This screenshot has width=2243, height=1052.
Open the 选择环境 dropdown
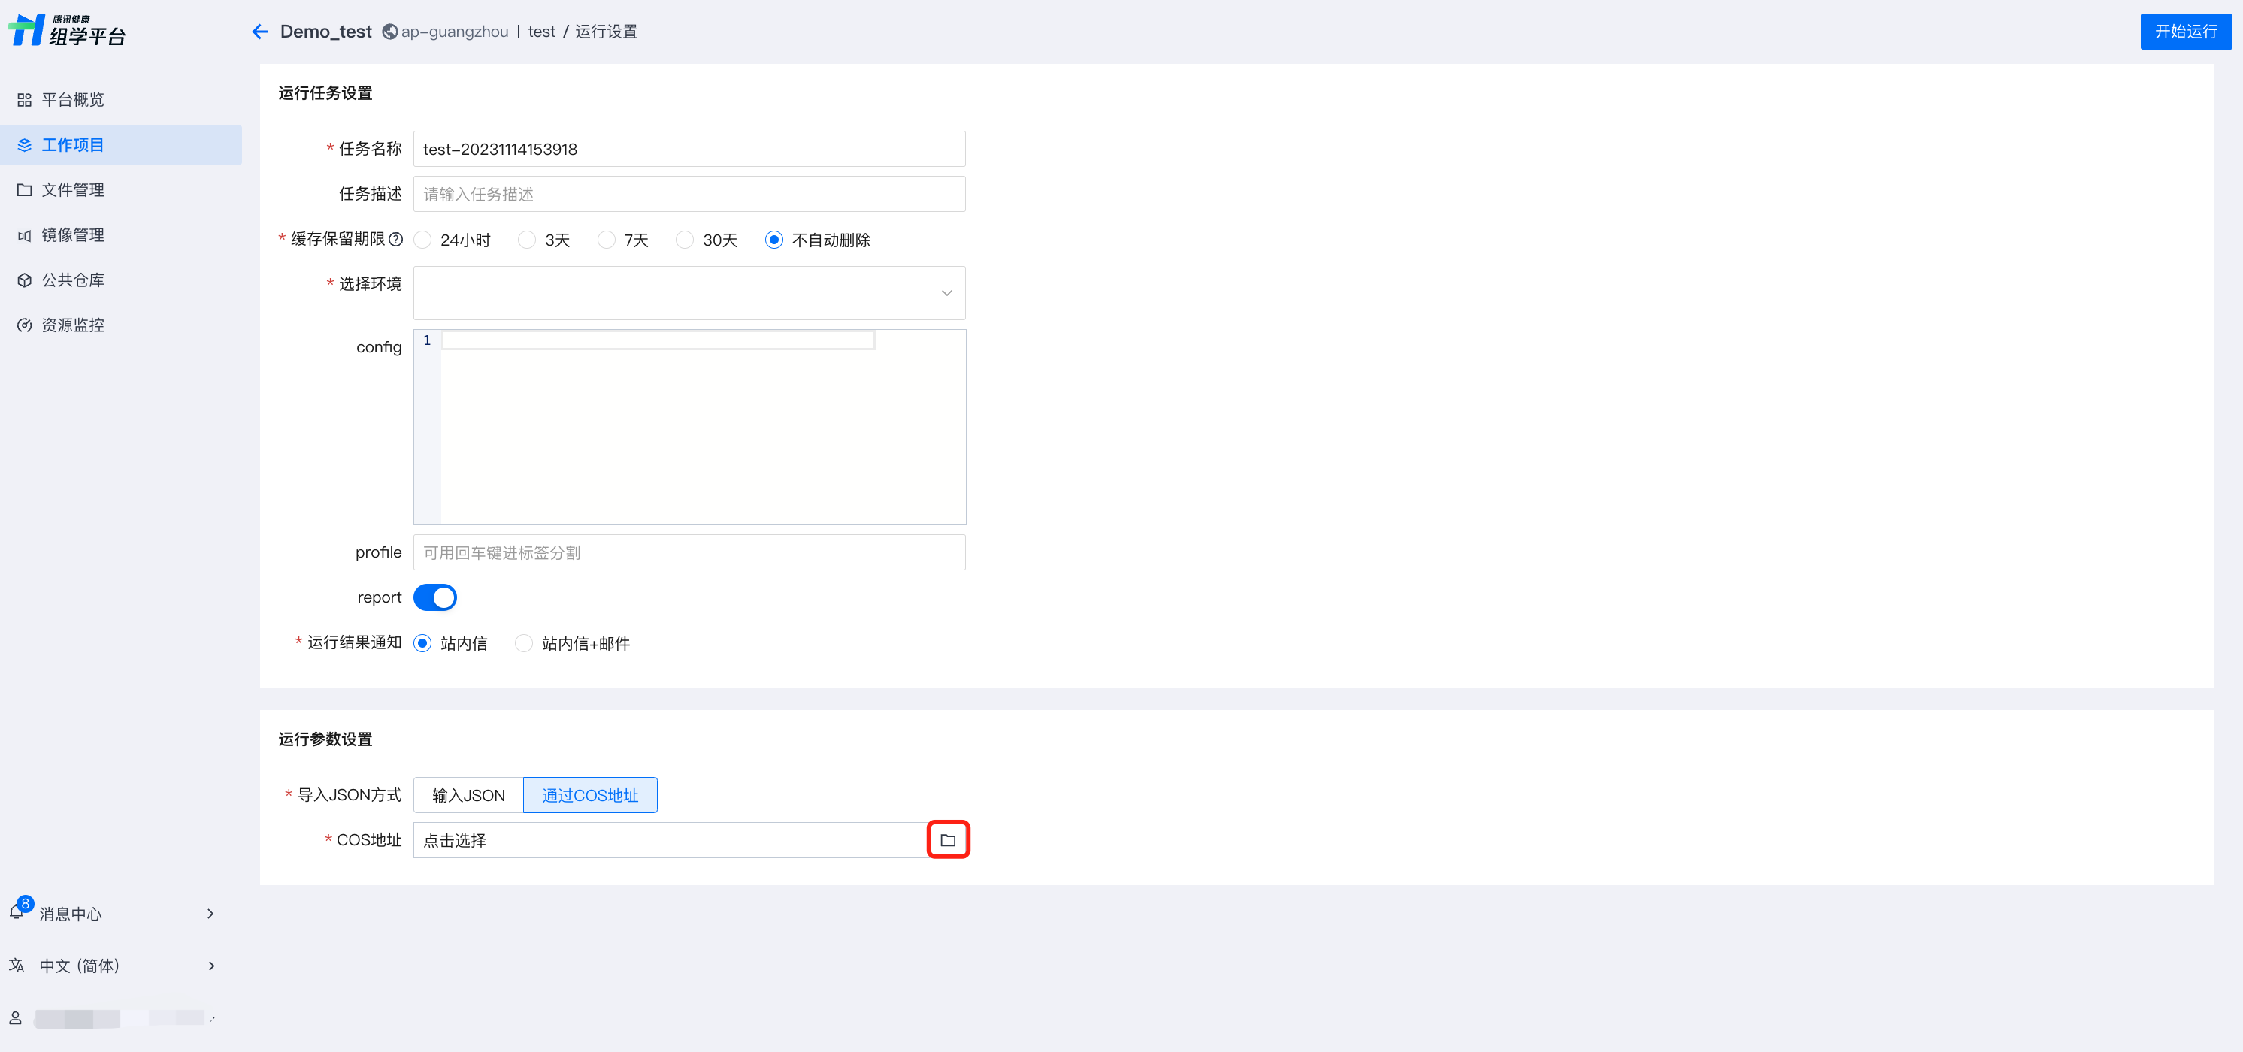[689, 293]
